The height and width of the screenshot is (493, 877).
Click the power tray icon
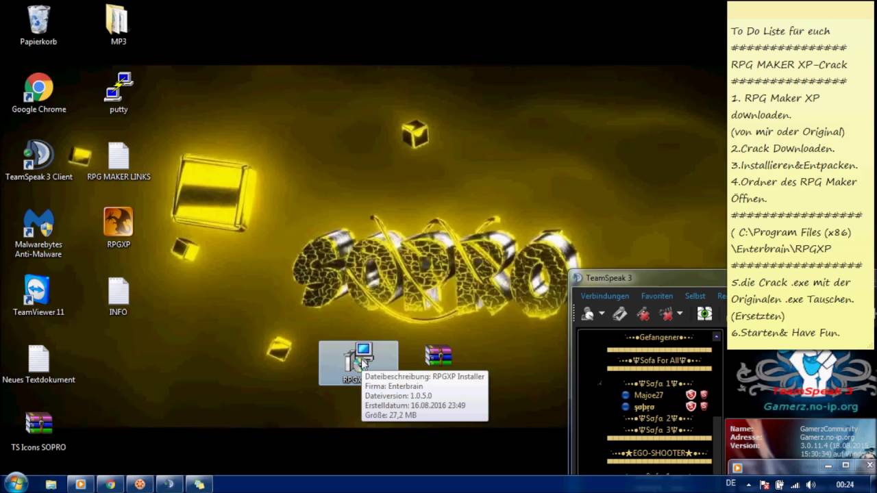point(780,484)
